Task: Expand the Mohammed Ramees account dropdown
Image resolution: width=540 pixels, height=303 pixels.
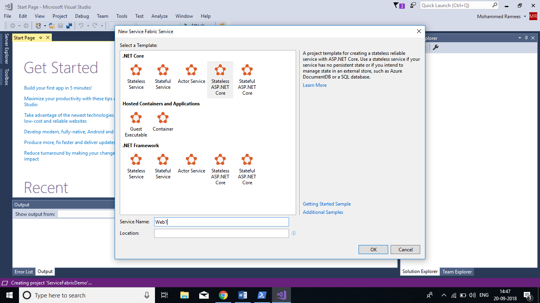Action: (525, 17)
